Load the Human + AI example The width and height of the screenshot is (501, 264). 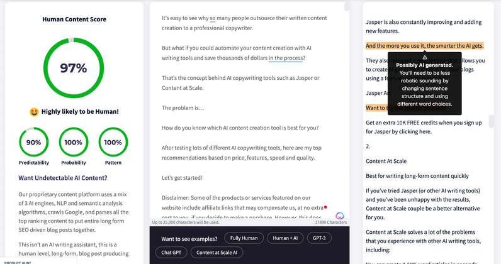click(x=285, y=238)
